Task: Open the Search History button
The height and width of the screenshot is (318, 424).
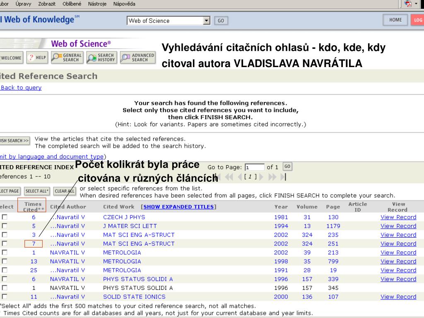Action: [102, 57]
